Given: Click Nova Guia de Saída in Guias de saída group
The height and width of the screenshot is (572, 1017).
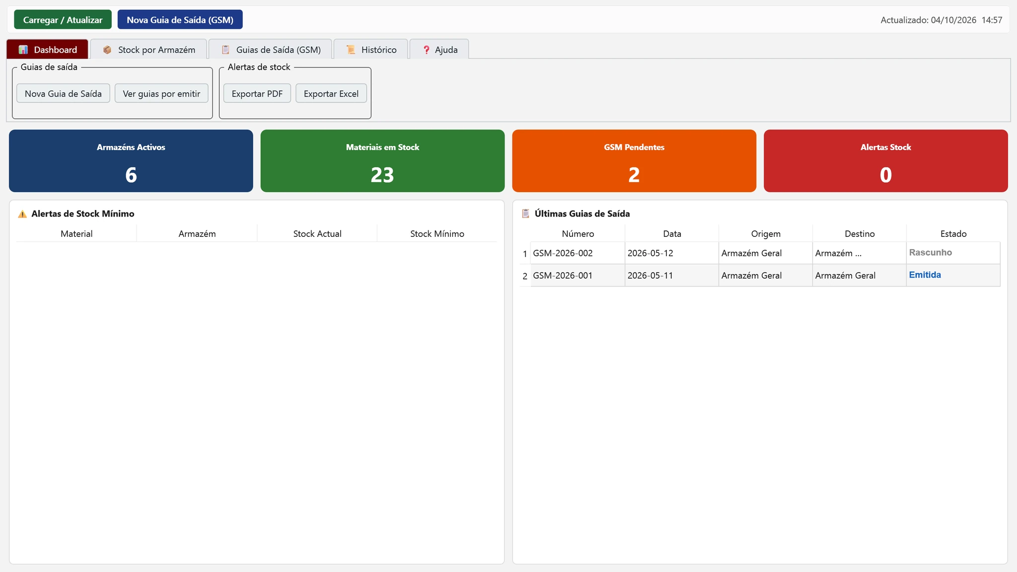Looking at the screenshot, I should [x=63, y=93].
